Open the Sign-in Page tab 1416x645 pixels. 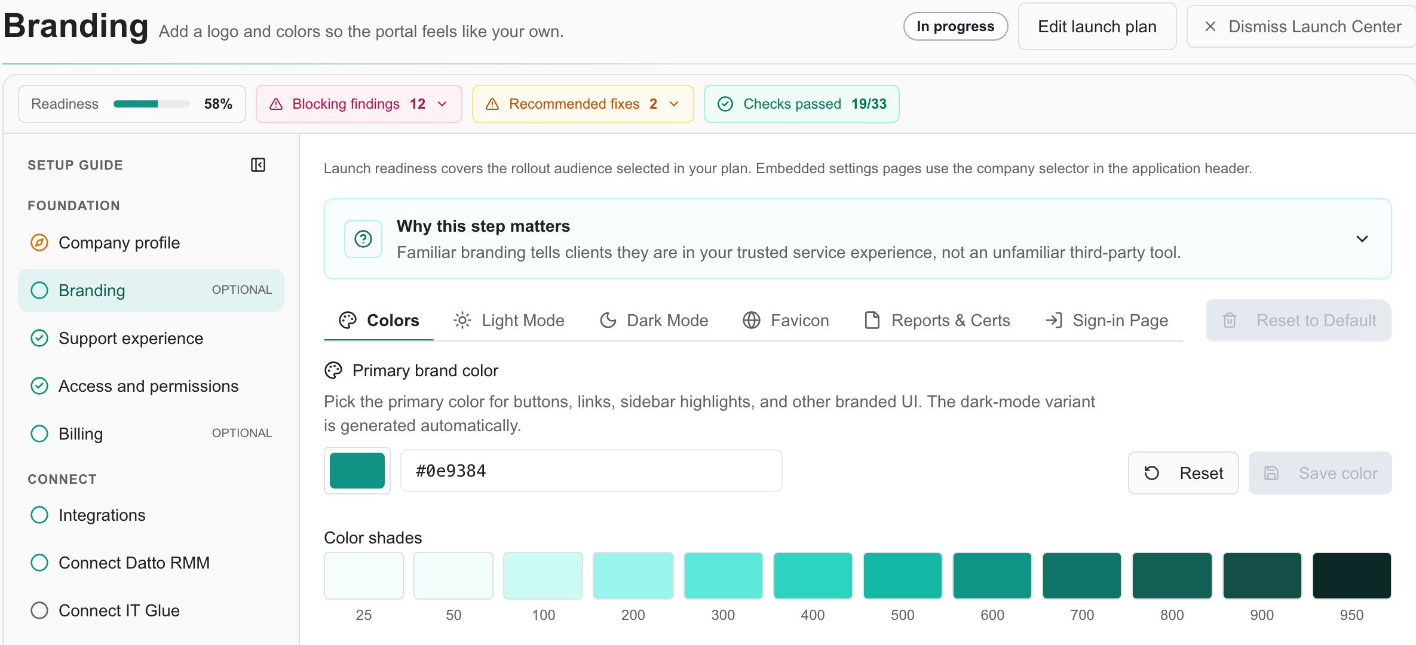click(1107, 321)
